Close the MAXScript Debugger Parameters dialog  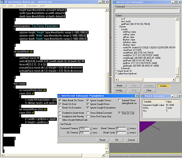137,96
